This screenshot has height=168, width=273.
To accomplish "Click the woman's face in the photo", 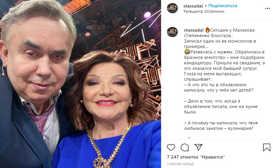I will pos(107,92).
